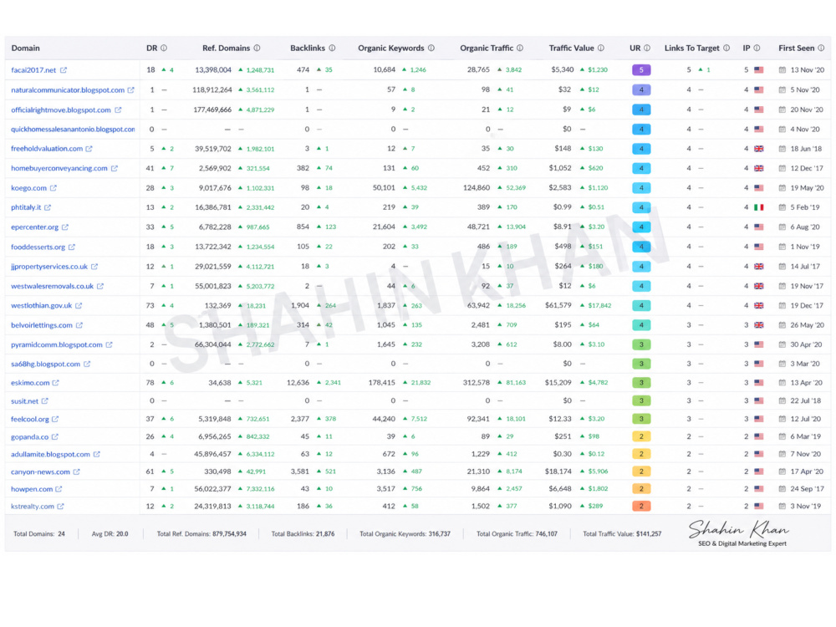
Task: Open external link icon next to facai2017.net
Action: (64, 70)
